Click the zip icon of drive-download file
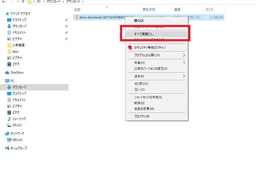256x178 pixels. (76, 17)
